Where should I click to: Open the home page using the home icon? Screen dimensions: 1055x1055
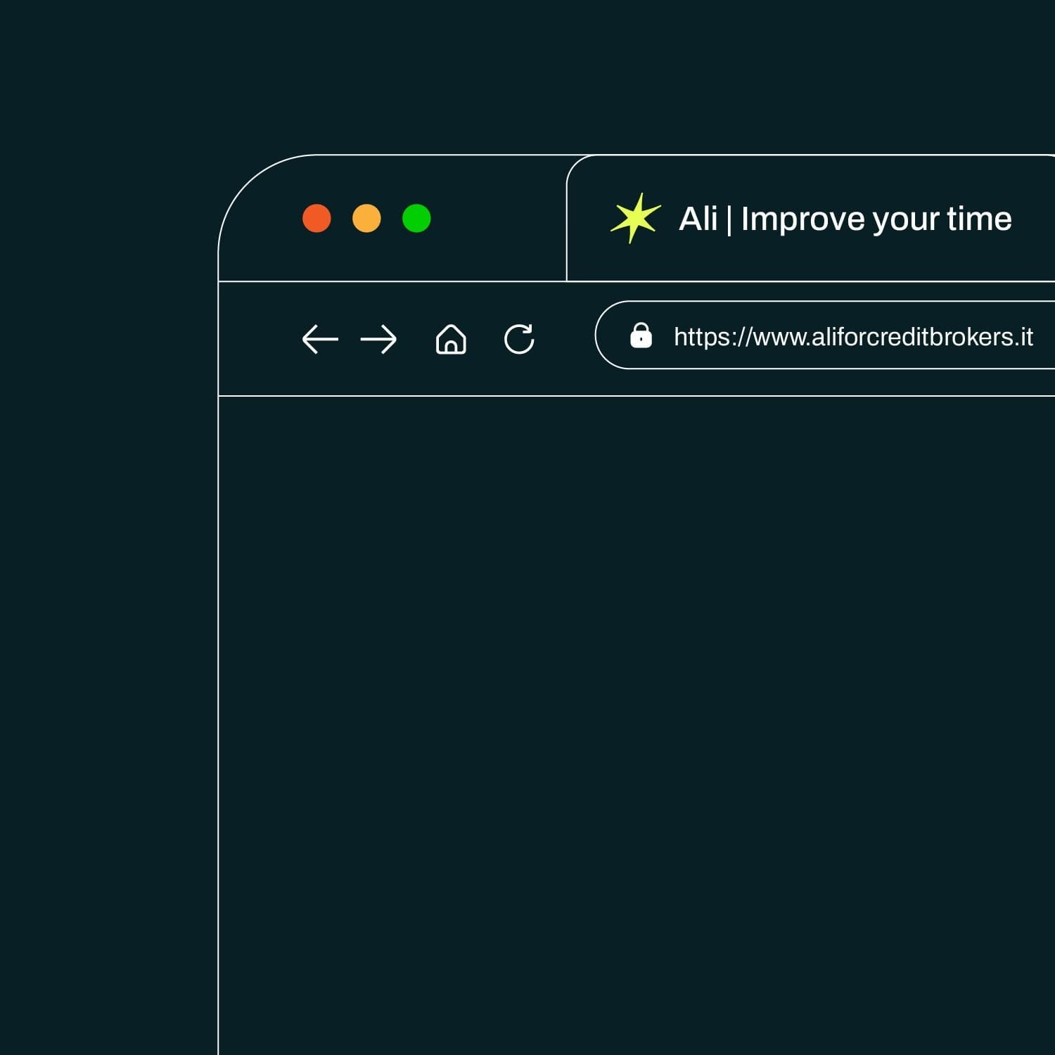451,340
